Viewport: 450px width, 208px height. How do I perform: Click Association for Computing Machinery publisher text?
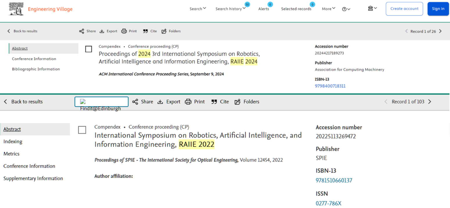click(350, 70)
